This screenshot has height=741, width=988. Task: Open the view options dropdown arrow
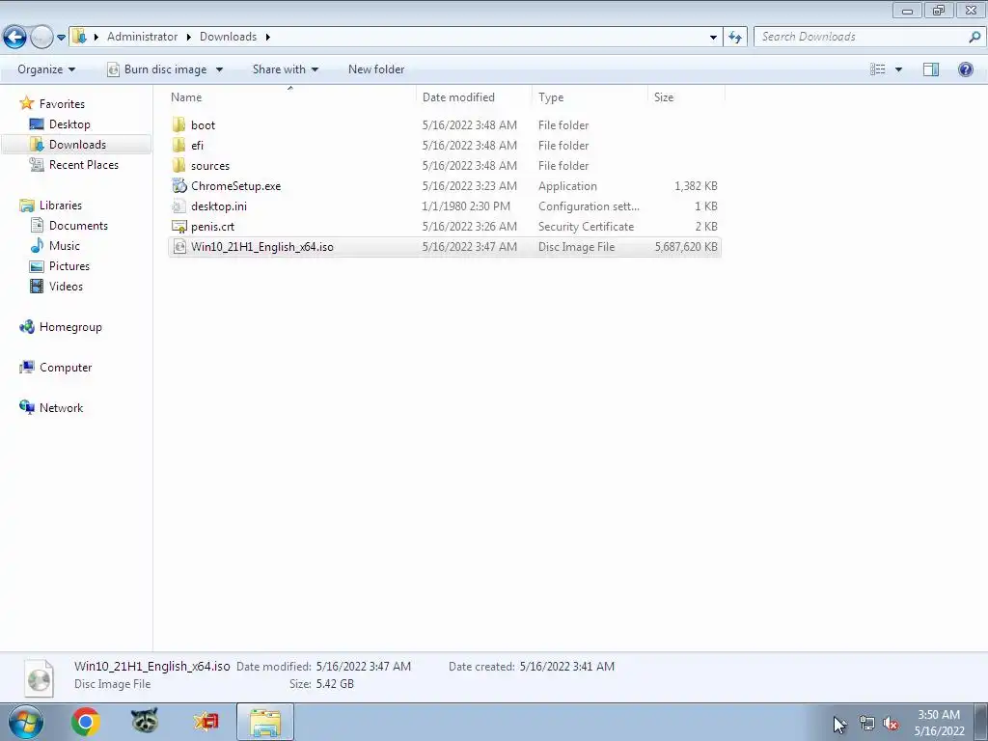point(898,69)
